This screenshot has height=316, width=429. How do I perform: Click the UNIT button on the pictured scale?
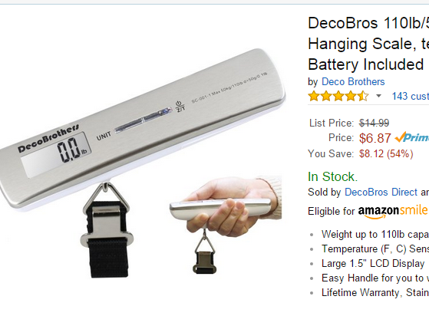(104, 136)
